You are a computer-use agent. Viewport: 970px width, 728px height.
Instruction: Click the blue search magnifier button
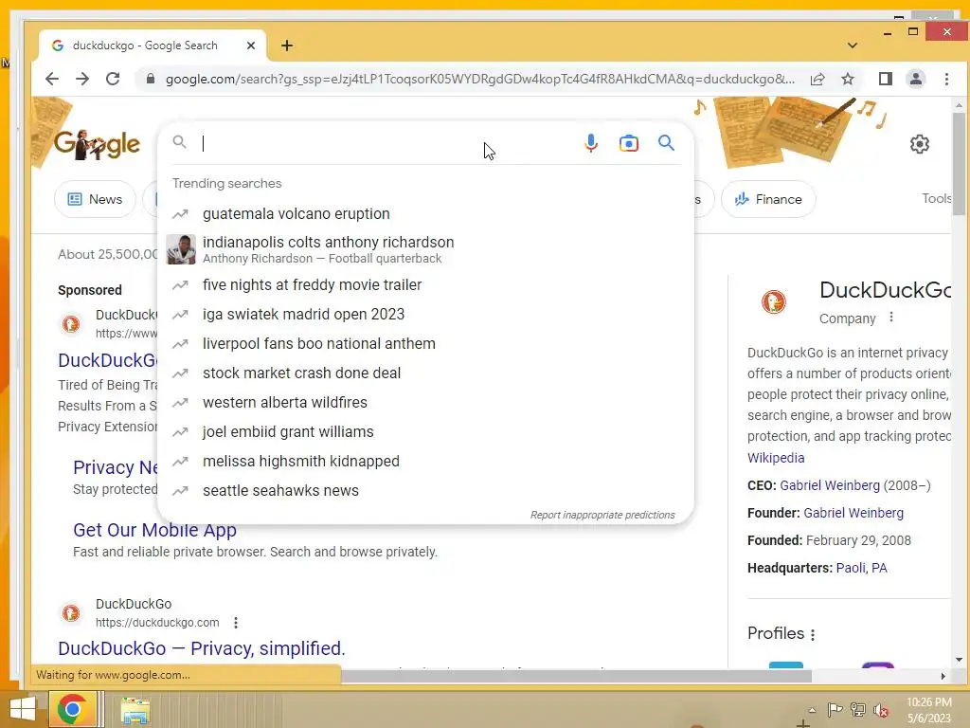[666, 143]
